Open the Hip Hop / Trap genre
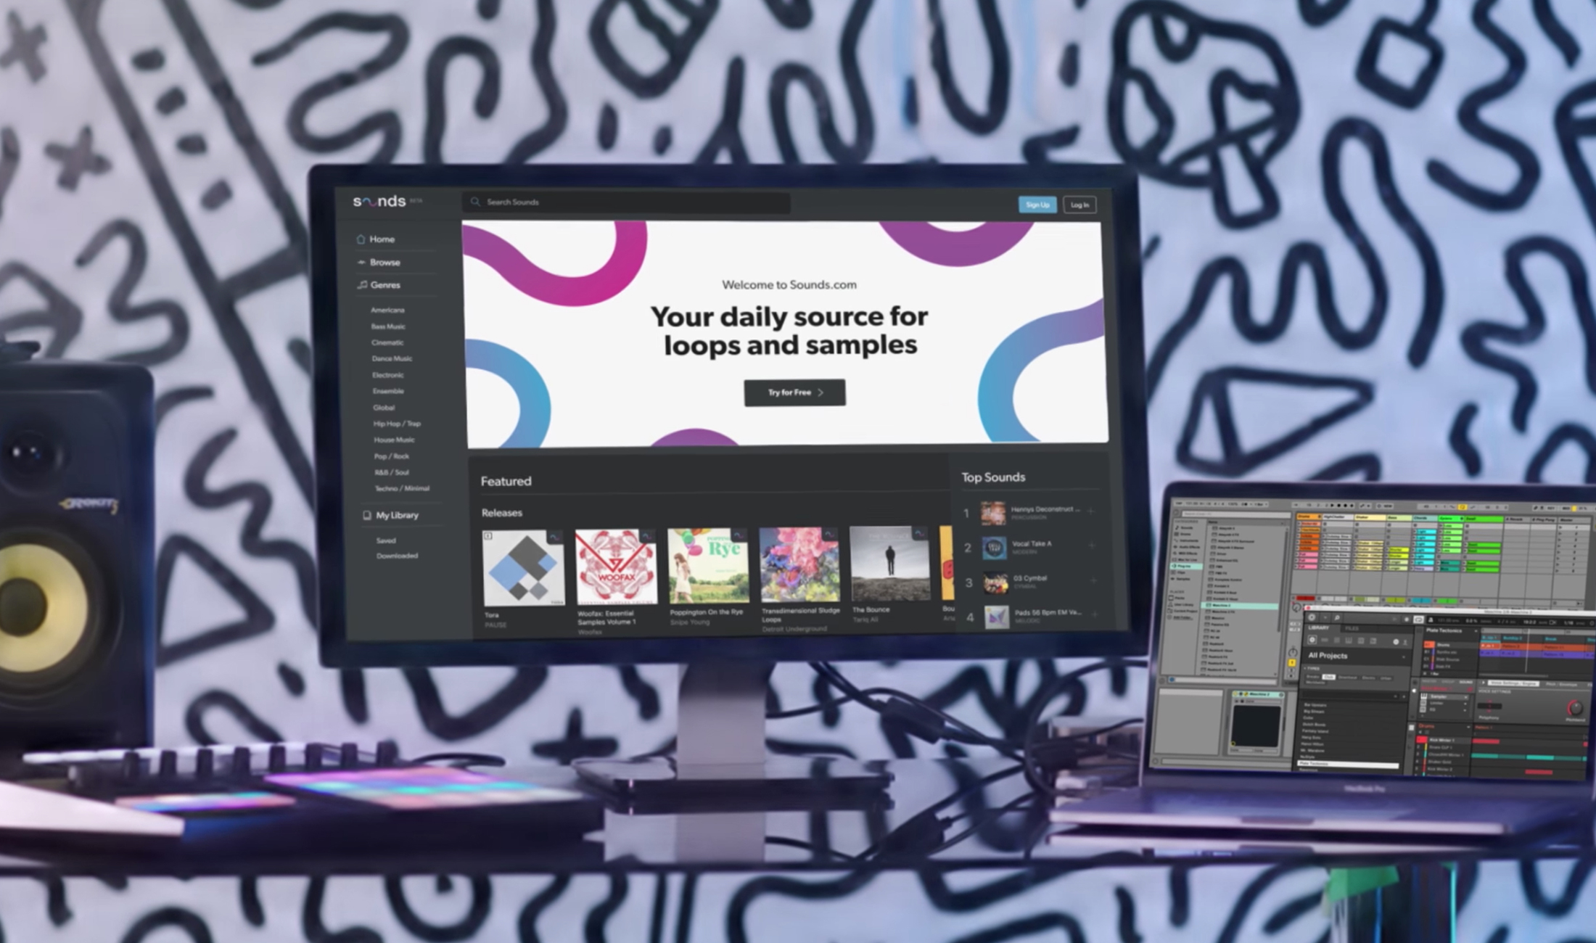The width and height of the screenshot is (1596, 943). coord(398,424)
